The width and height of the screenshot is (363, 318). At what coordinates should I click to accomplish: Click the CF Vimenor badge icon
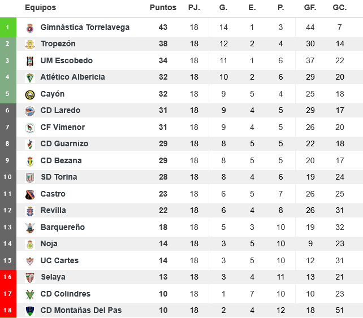click(30, 128)
